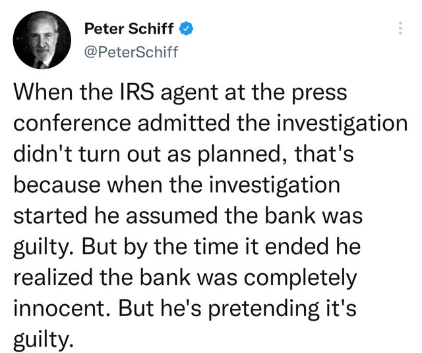Click the word "press" in the first line
The image size is (422, 353).
319,94
